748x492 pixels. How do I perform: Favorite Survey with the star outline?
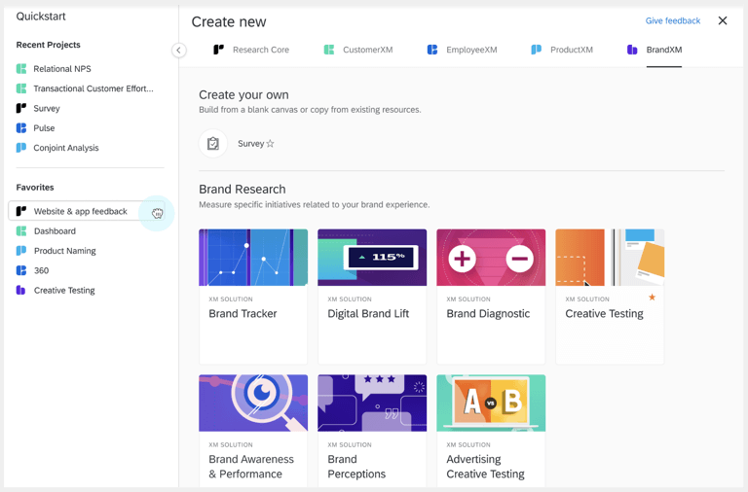270,143
